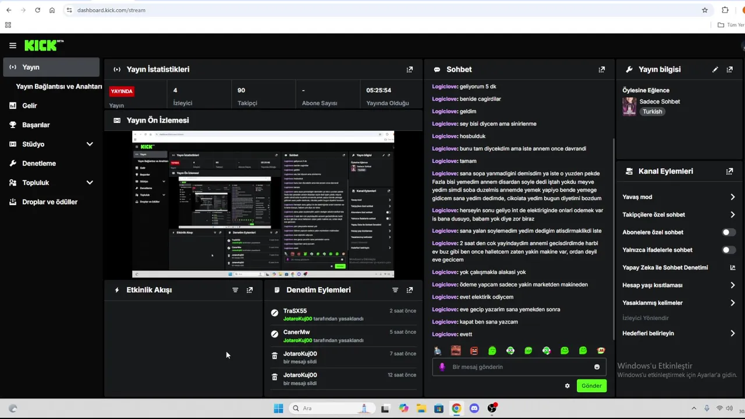The image size is (745, 419).
Task: Toggle Yalnızca ifadelerle sohbet switch
Action: coord(729,250)
